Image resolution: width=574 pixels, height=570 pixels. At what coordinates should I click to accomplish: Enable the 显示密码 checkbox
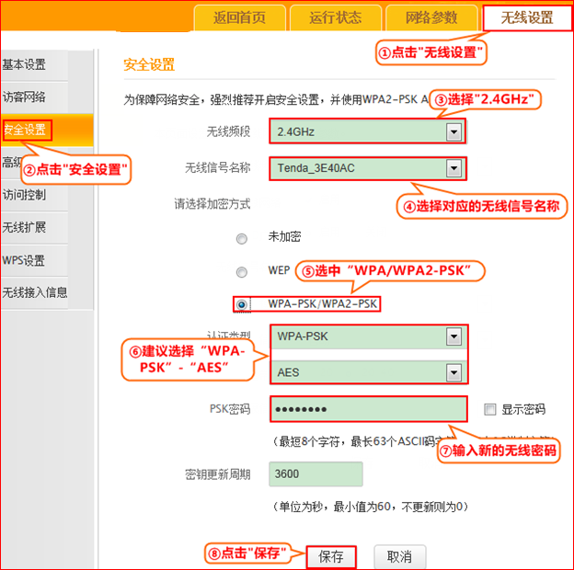490,408
